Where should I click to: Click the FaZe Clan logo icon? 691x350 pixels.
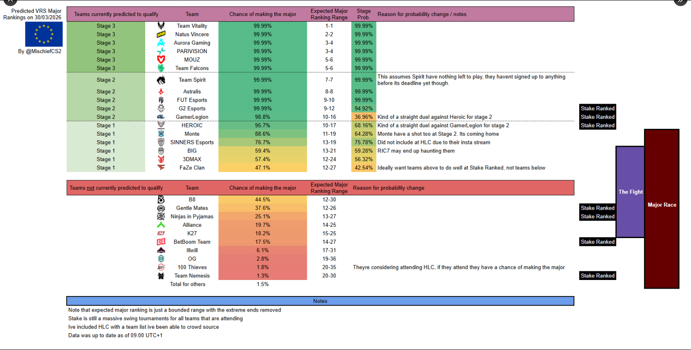161,168
